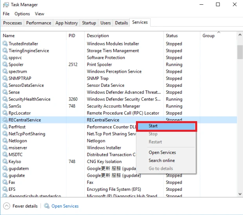Click the gear icon beside Netlogon
The image size is (243, 215).
pyautogui.click(x=5, y=141)
